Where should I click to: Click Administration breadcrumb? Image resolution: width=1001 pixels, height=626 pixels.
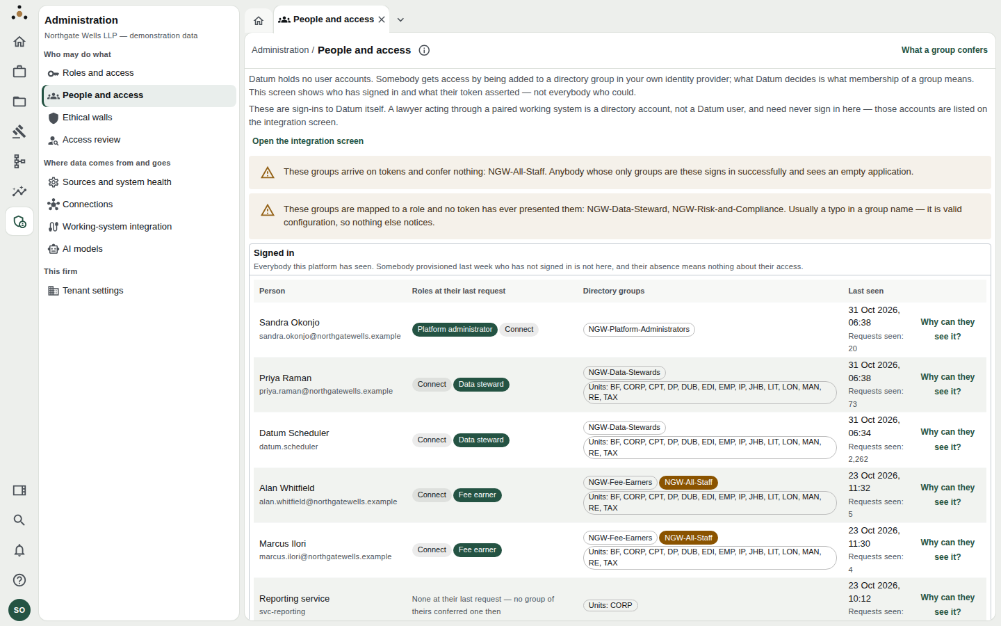[280, 50]
